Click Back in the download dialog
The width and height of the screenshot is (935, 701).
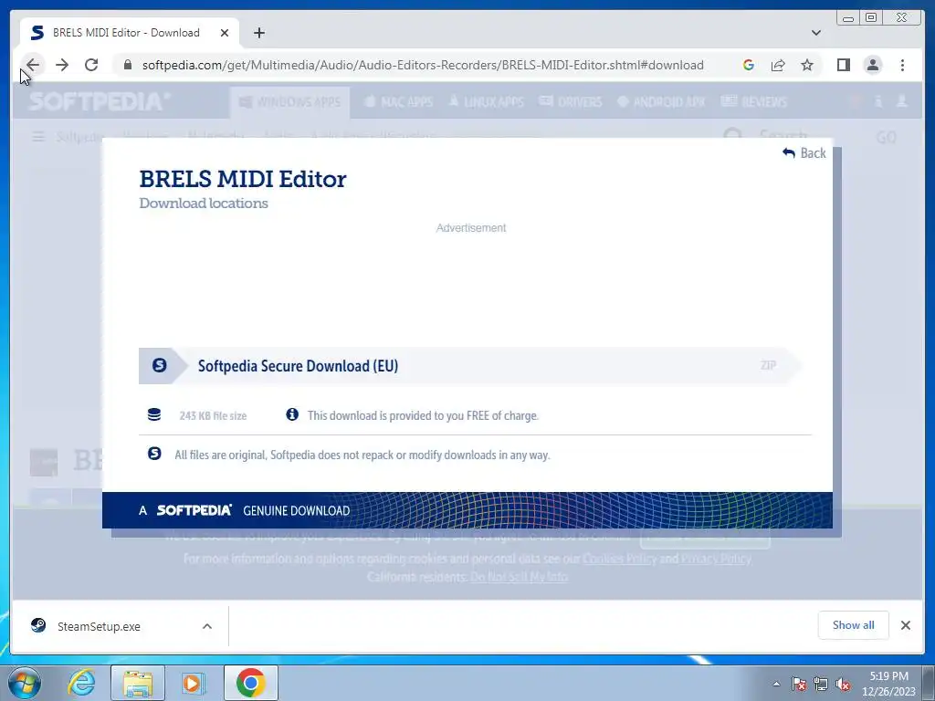pyautogui.click(x=804, y=153)
